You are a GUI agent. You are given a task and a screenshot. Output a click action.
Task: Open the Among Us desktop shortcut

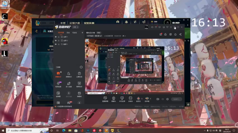(x=5, y=42)
